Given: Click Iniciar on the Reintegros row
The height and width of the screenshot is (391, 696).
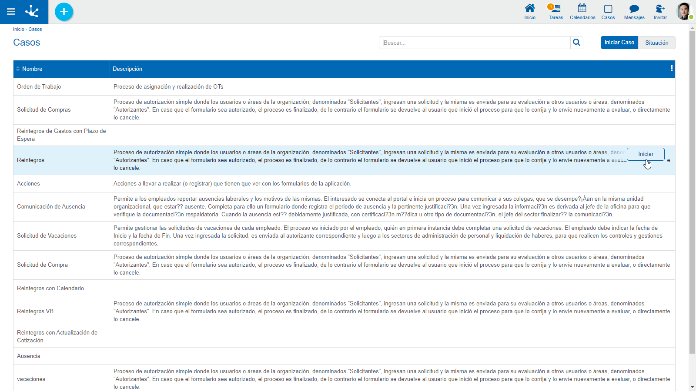Looking at the screenshot, I should tap(646, 154).
